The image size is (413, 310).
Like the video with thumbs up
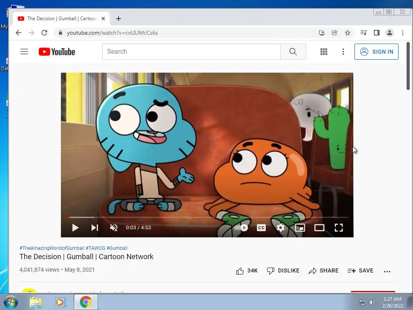pos(247,271)
